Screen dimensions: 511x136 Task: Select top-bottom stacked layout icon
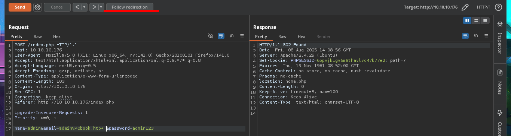coord(476,20)
